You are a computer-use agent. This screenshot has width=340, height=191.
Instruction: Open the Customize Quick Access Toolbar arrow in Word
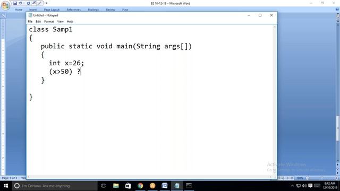(x=47, y=3)
